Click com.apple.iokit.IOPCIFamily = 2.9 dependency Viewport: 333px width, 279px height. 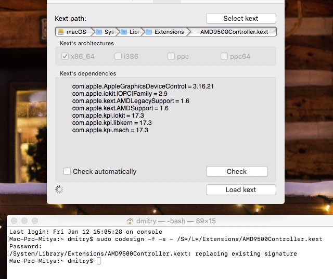point(120,94)
